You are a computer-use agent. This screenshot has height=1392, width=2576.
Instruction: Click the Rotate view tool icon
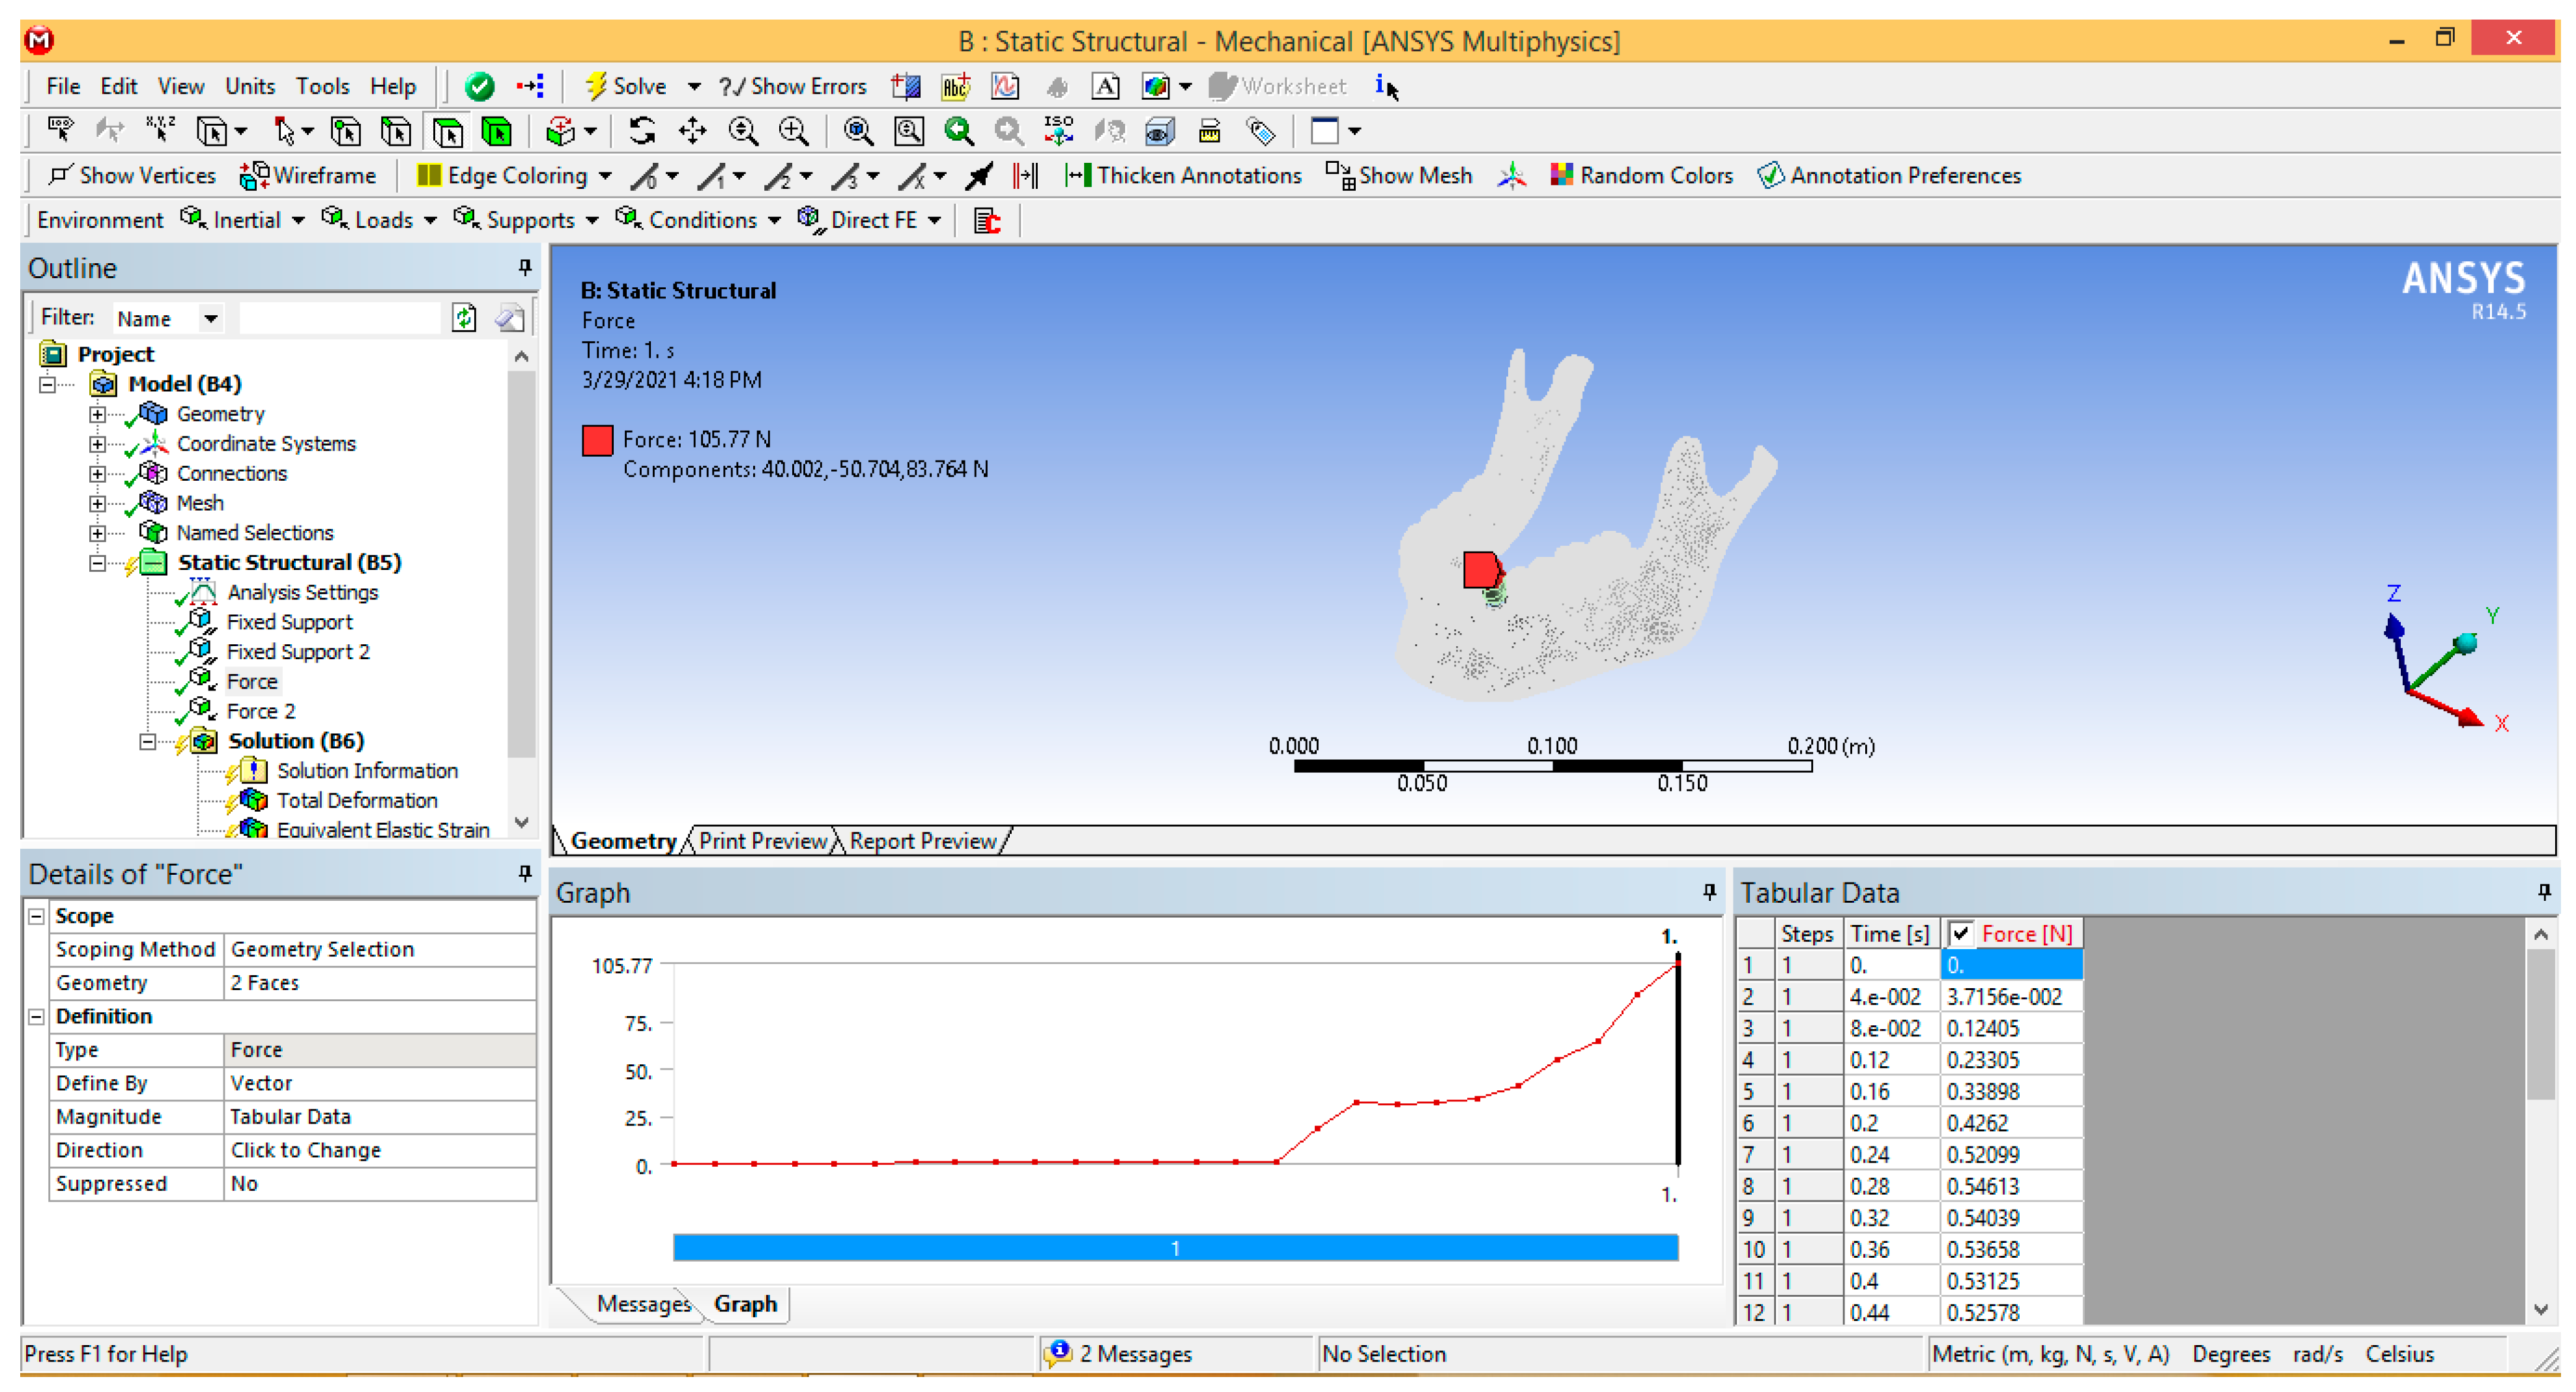click(x=642, y=131)
